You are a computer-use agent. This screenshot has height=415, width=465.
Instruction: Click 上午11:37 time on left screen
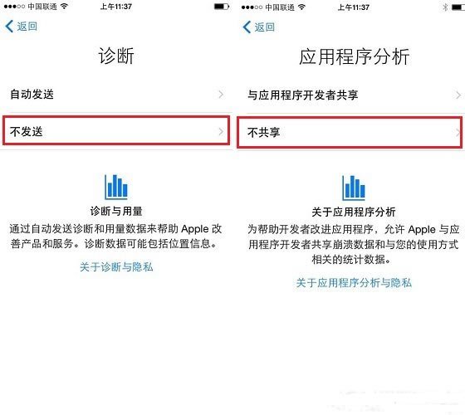coord(116,7)
